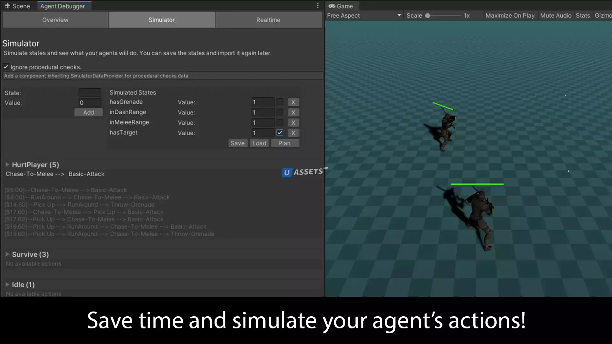Adjust the game view Scale slider
This screenshot has width=612, height=344.
(x=428, y=15)
